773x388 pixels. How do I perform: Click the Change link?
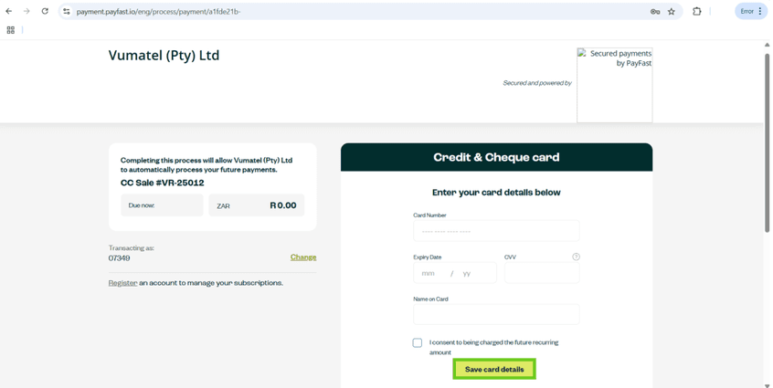click(303, 257)
